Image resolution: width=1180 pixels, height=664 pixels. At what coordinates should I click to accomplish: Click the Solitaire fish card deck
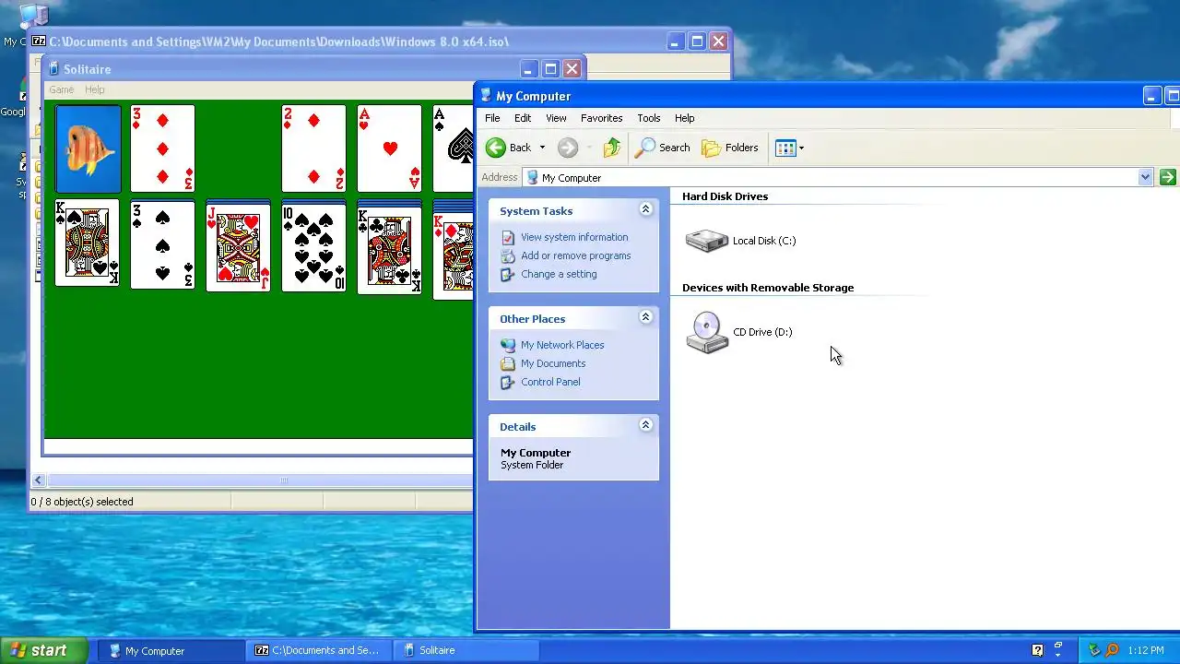click(88, 148)
